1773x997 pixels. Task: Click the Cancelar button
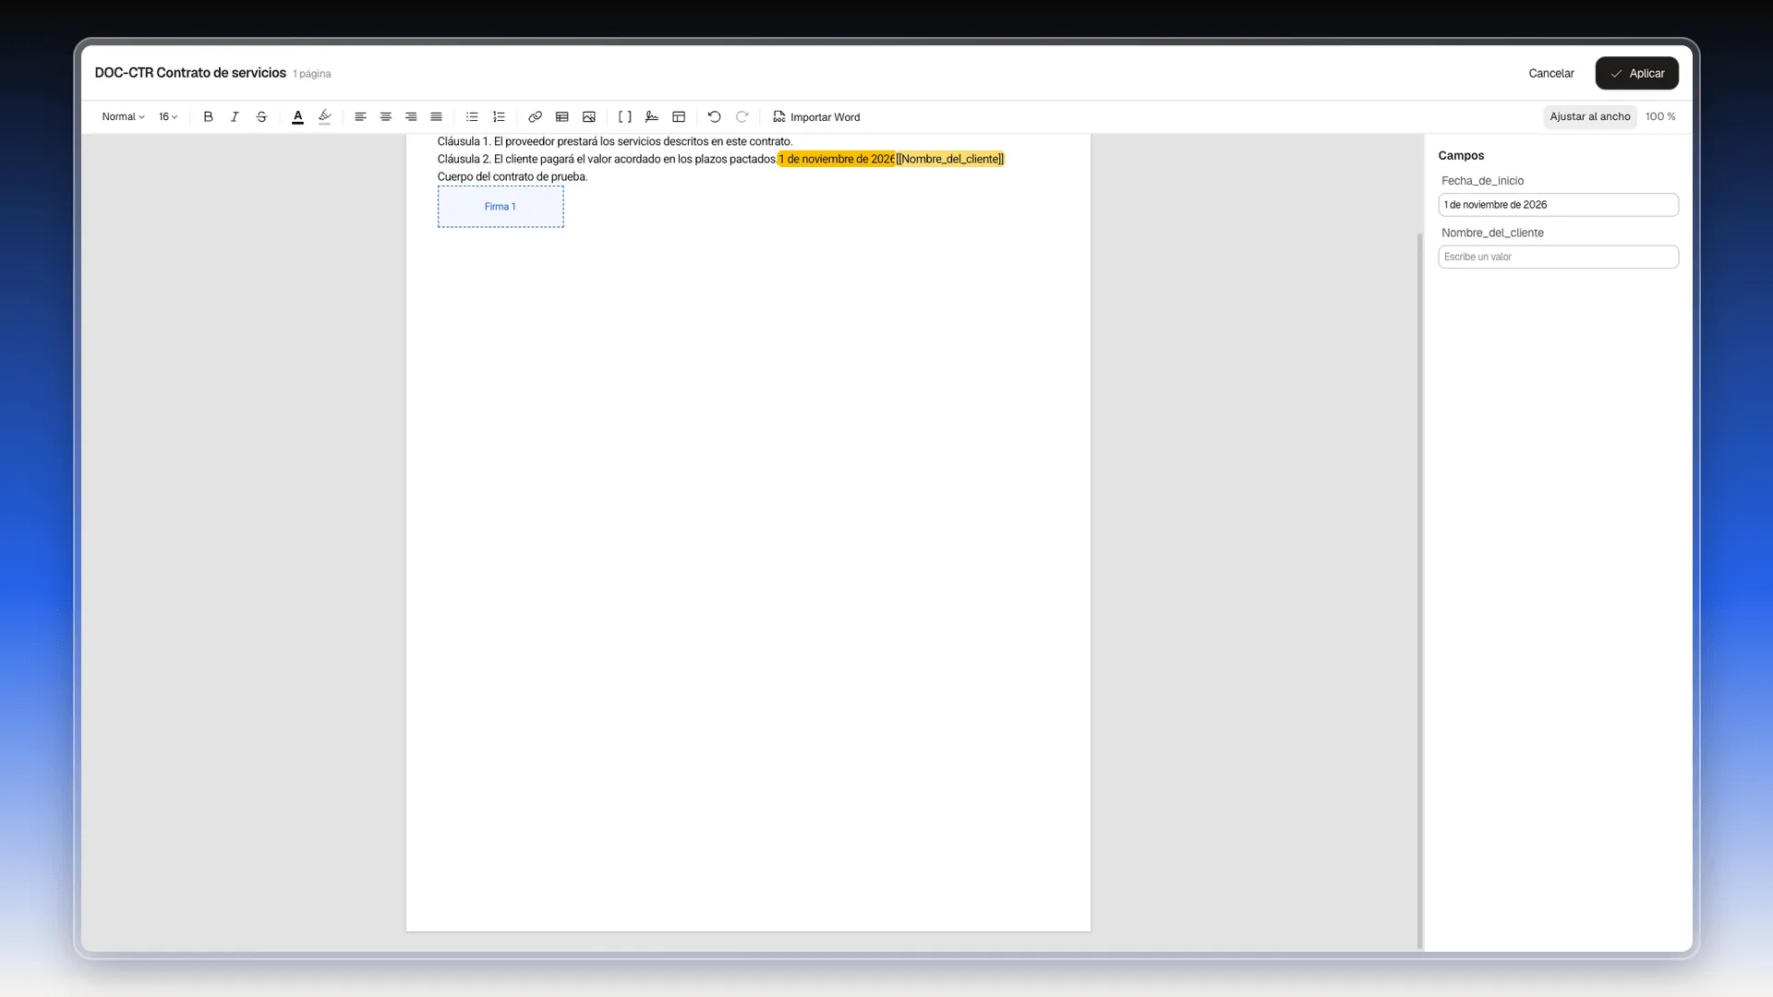point(1550,73)
